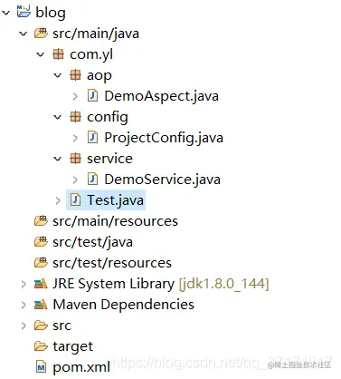Expand the Maven Dependencies node
The image size is (341, 379).
pyautogui.click(x=24, y=305)
